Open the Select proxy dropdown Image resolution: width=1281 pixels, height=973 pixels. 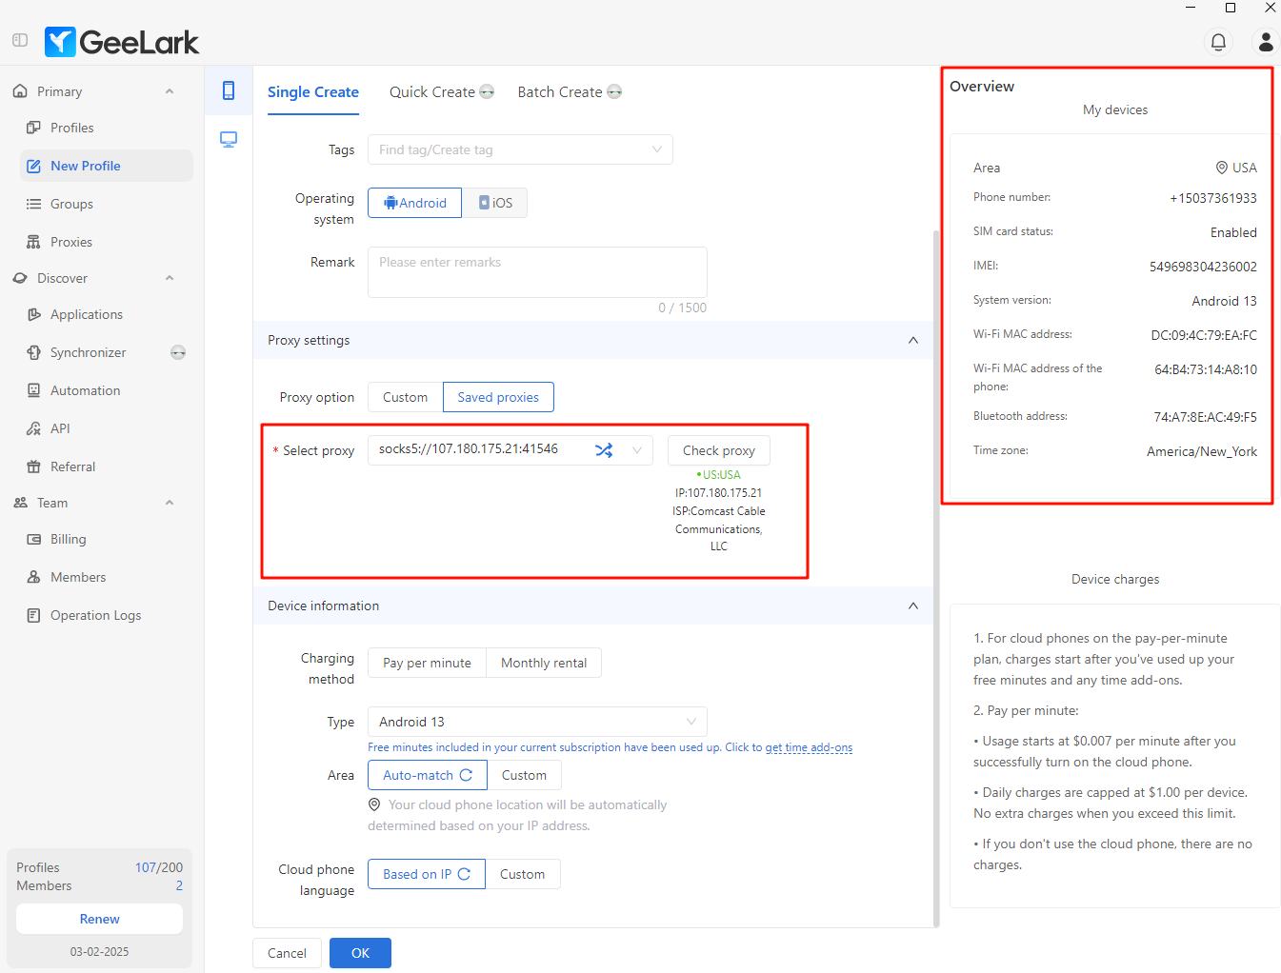click(x=510, y=449)
